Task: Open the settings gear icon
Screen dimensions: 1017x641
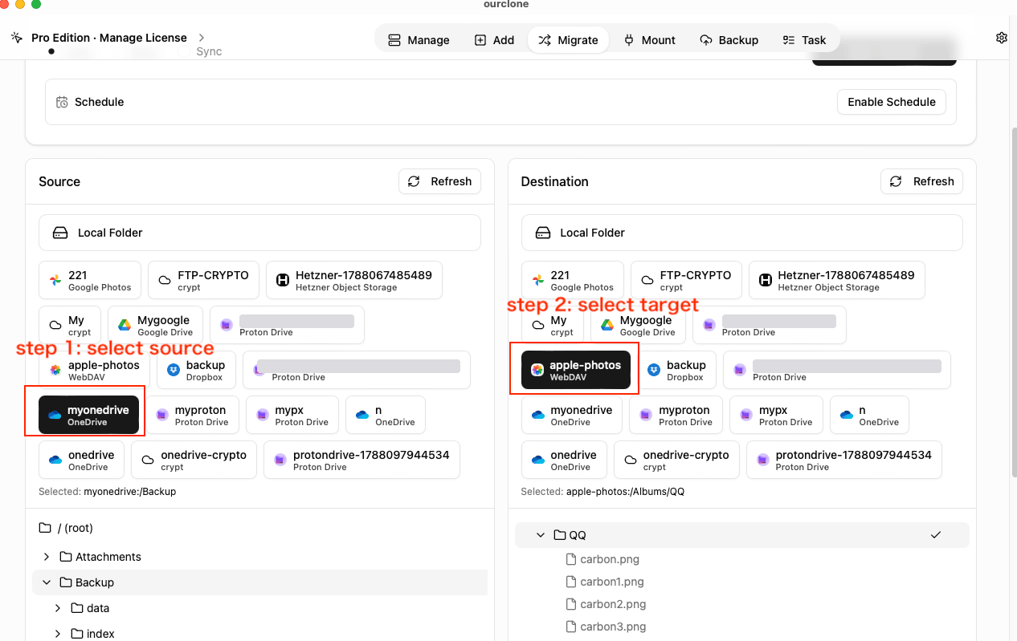Action: click(1001, 38)
